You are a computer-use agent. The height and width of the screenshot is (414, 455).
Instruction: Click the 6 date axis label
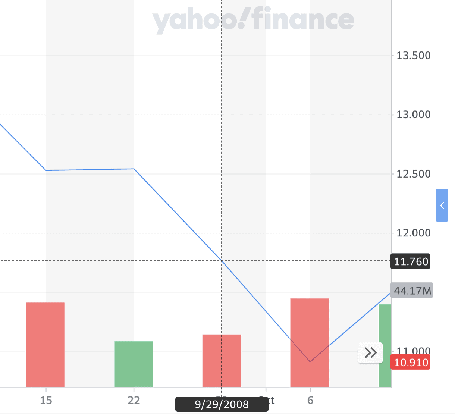(x=310, y=401)
